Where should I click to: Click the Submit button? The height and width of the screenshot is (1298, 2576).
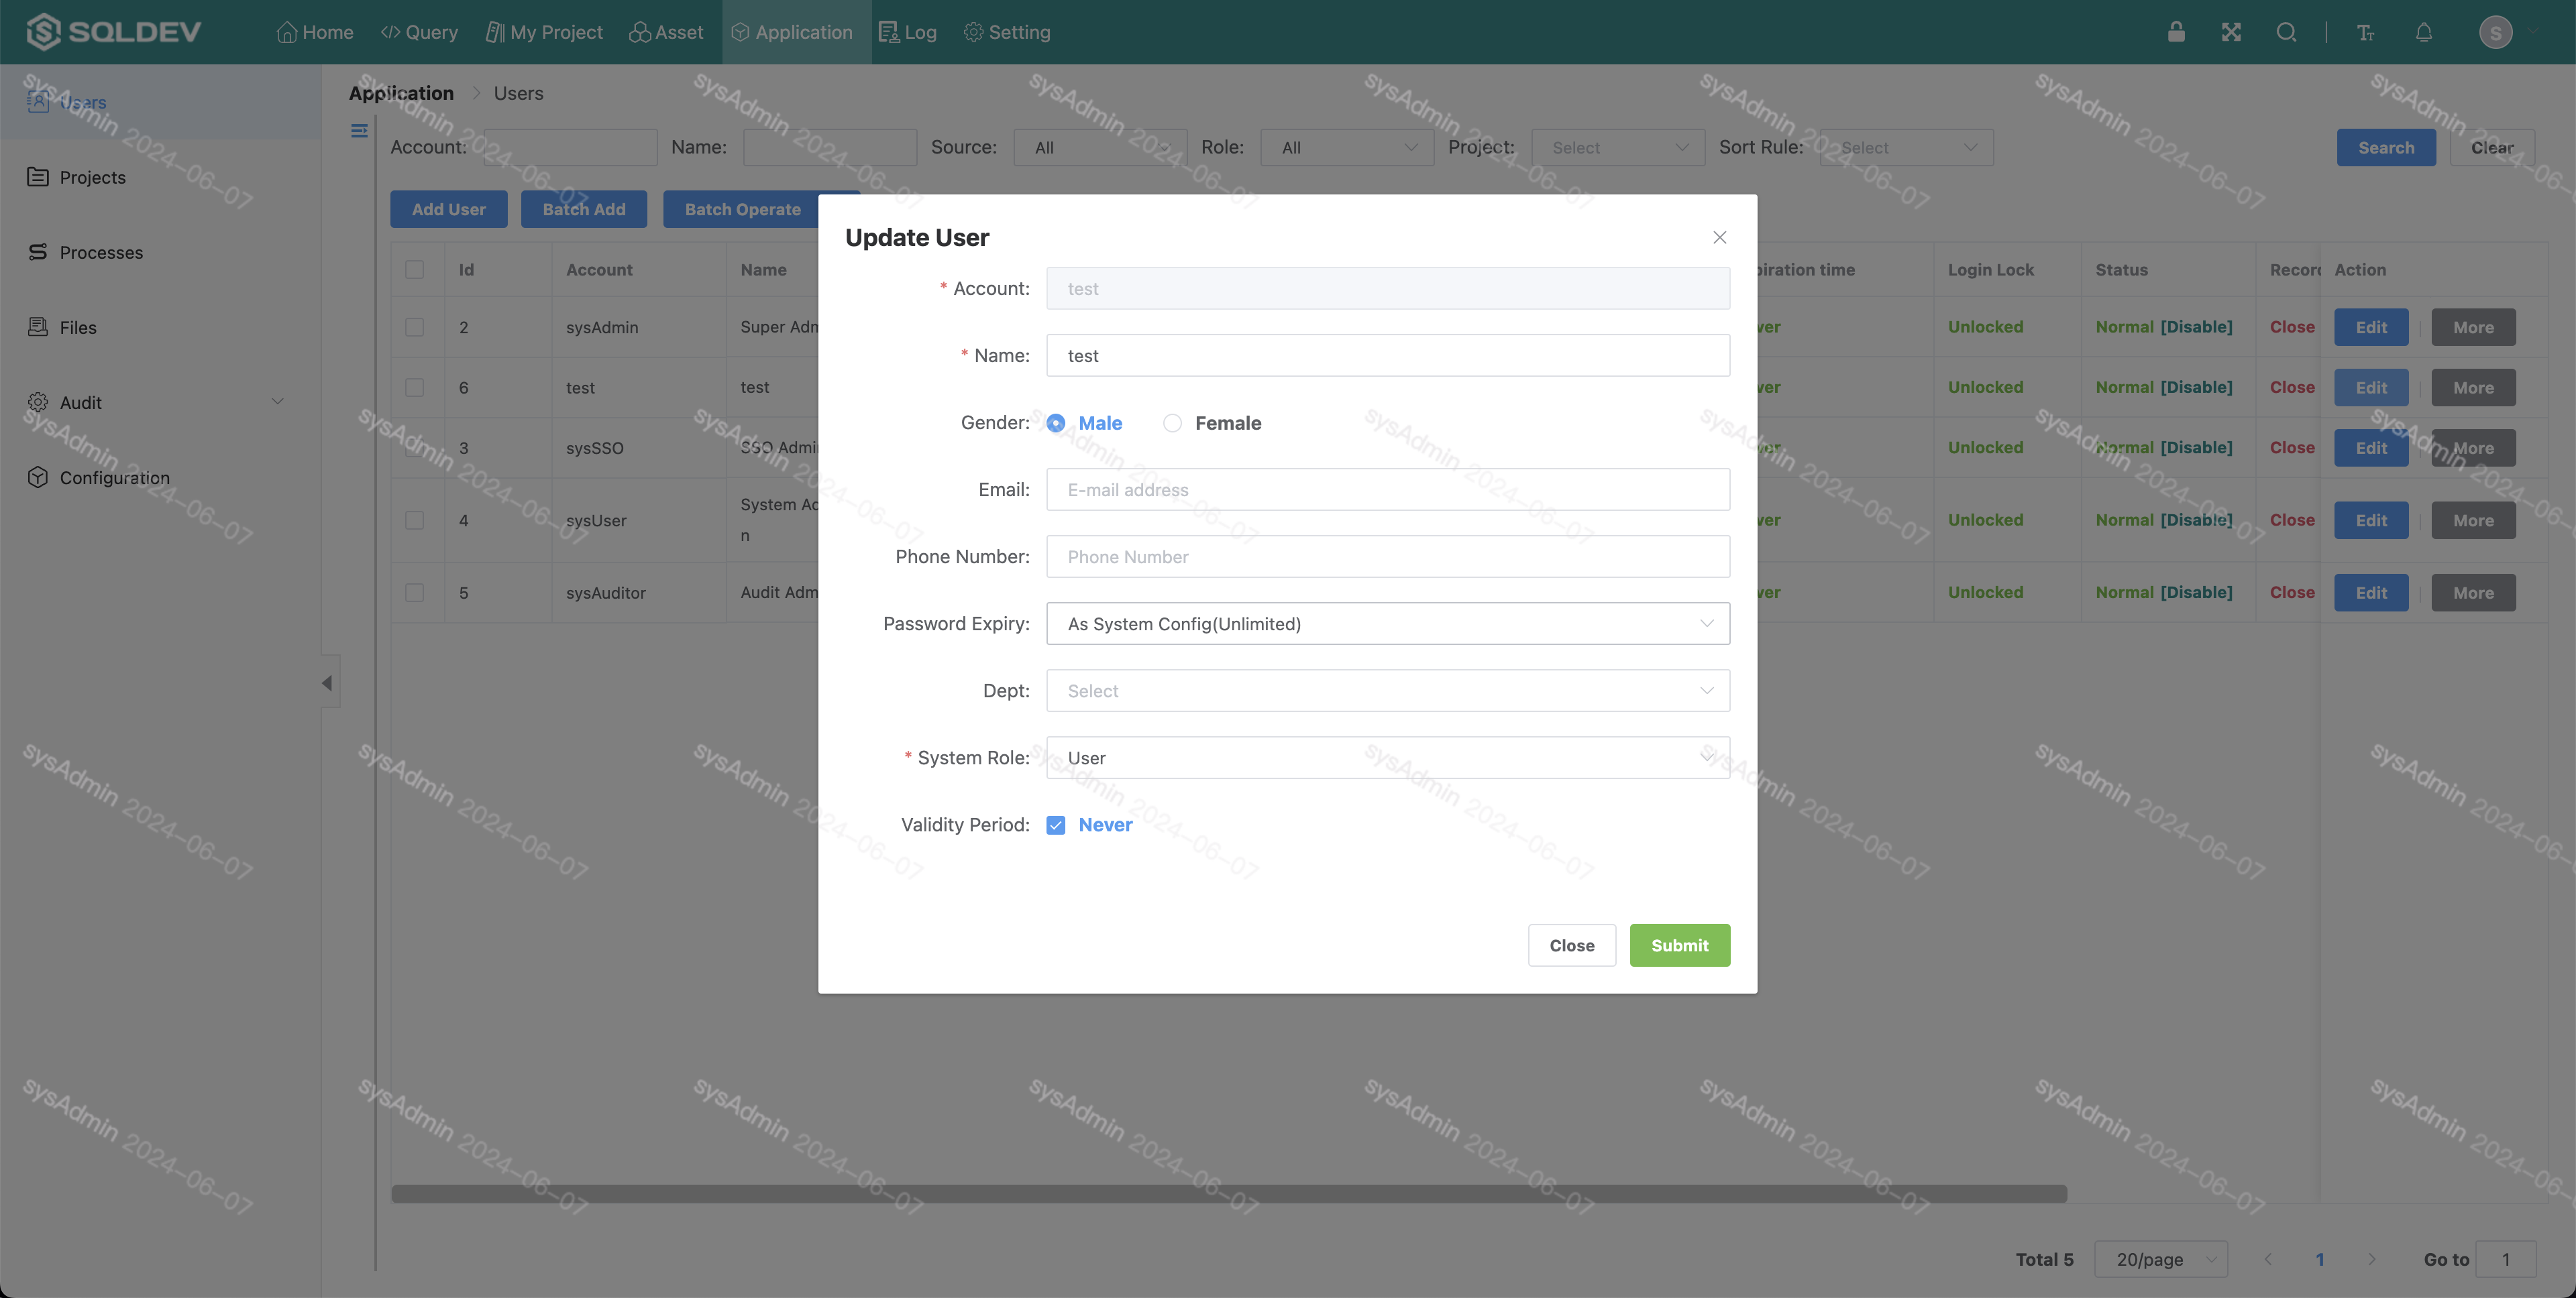(x=1679, y=944)
